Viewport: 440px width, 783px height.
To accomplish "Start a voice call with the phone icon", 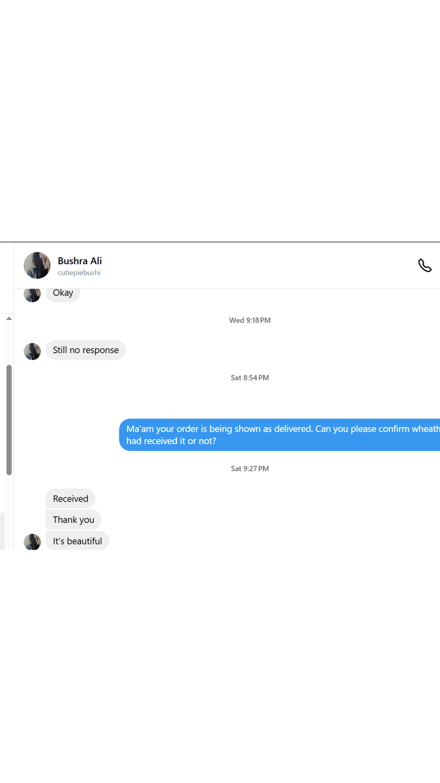I will tap(425, 265).
